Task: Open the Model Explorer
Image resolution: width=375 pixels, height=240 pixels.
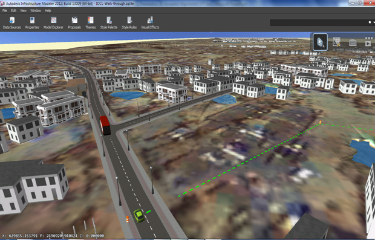Action: [53, 23]
